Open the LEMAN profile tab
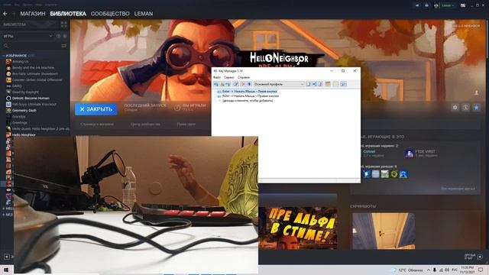The height and width of the screenshot is (275, 489). [144, 14]
